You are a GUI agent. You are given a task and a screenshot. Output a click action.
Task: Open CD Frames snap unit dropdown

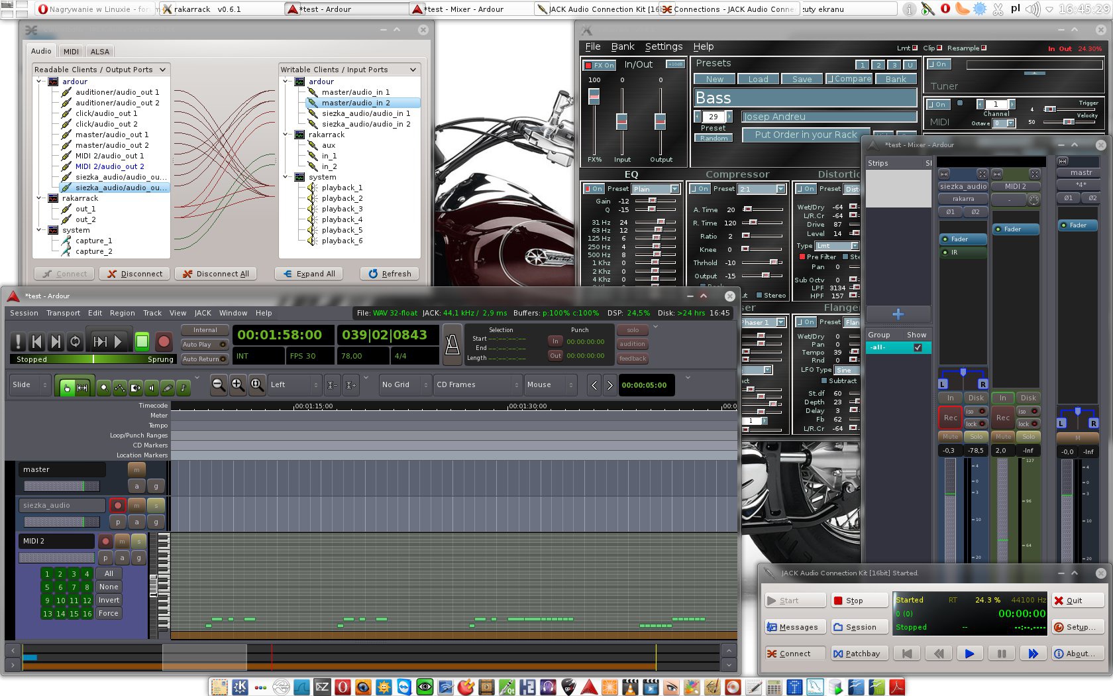[478, 385]
